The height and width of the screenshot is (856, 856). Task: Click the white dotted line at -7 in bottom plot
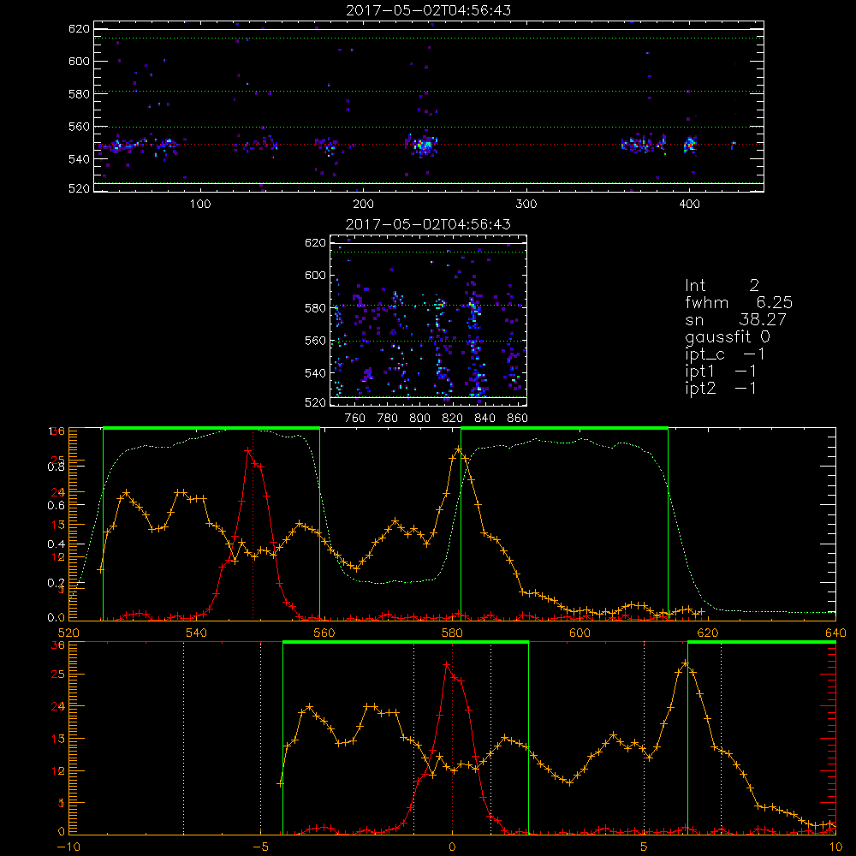pos(183,739)
